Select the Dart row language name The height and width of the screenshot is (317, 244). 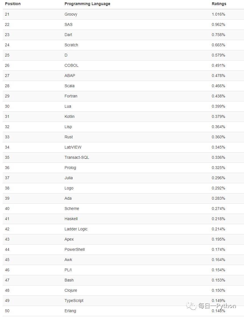pos(68,35)
